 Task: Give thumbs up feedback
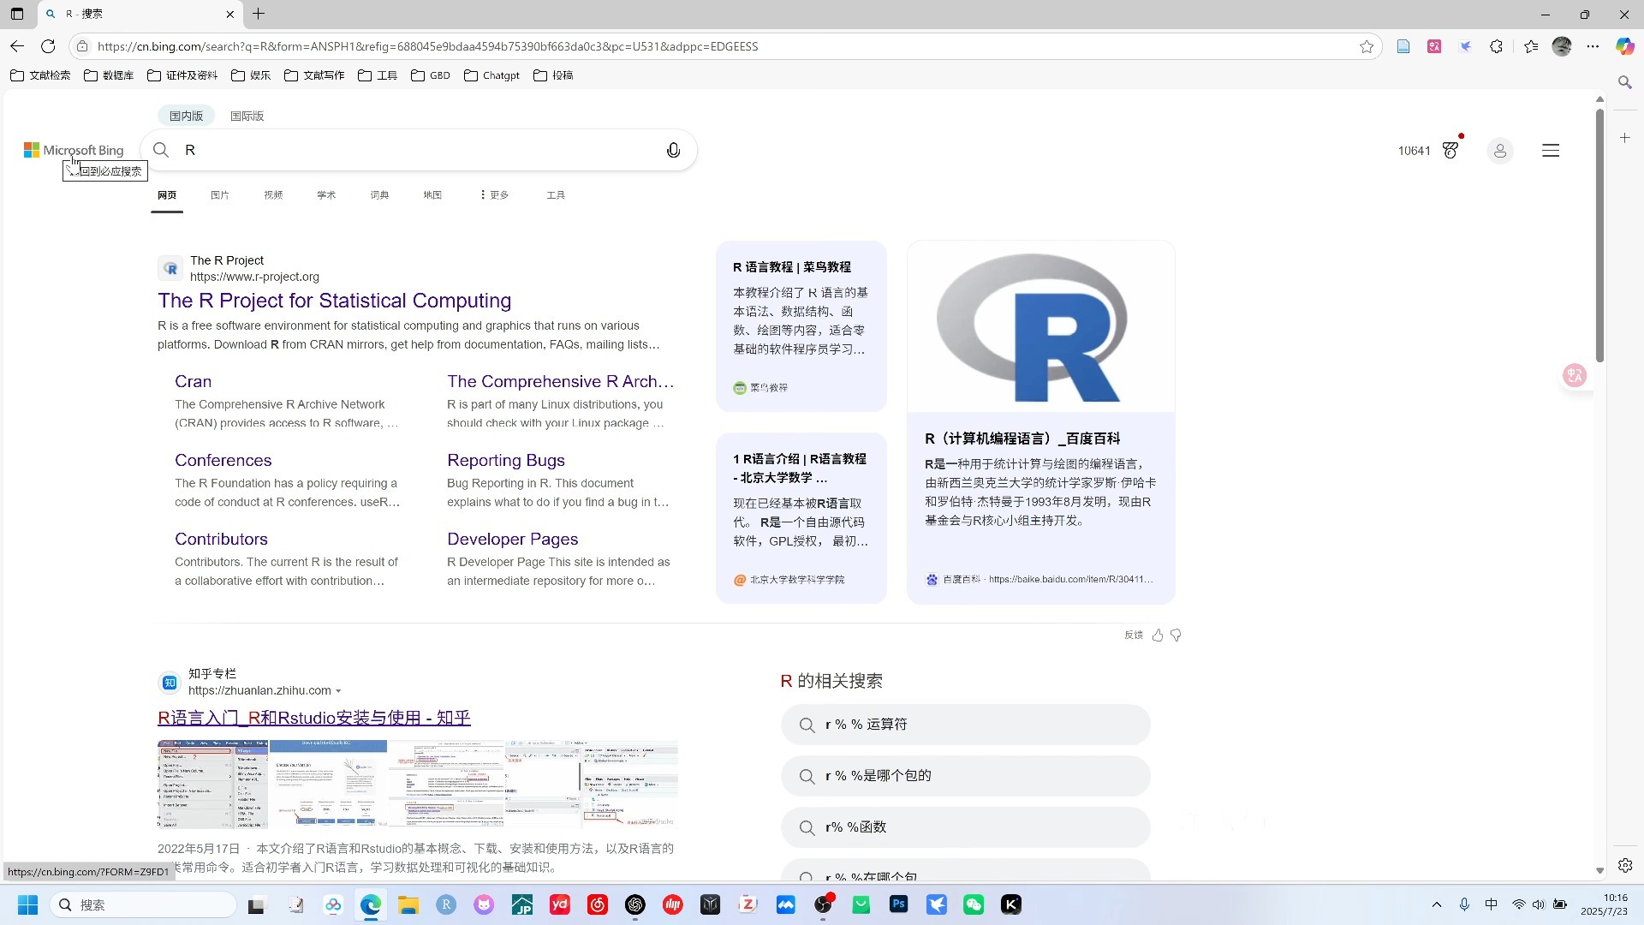point(1158,635)
